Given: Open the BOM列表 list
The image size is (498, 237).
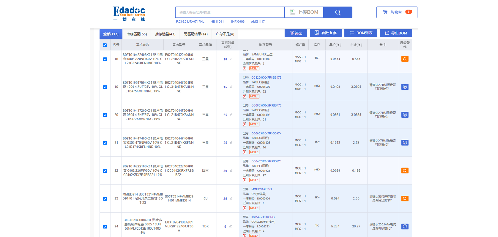Looking at the screenshot, I should tap(361, 33).
